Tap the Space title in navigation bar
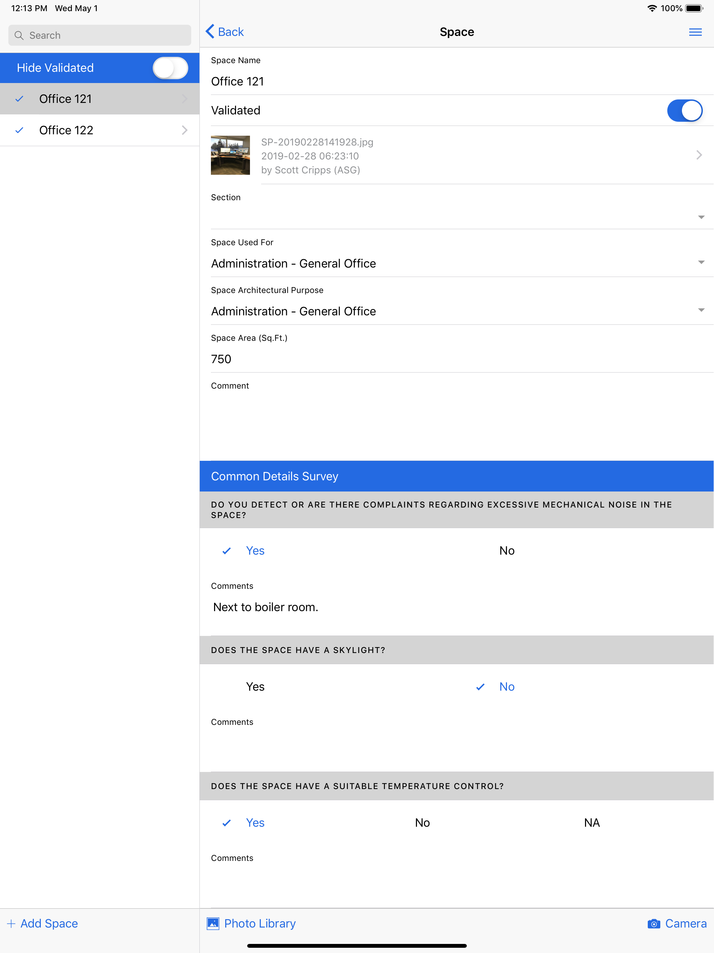Image resolution: width=714 pixels, height=953 pixels. [457, 32]
